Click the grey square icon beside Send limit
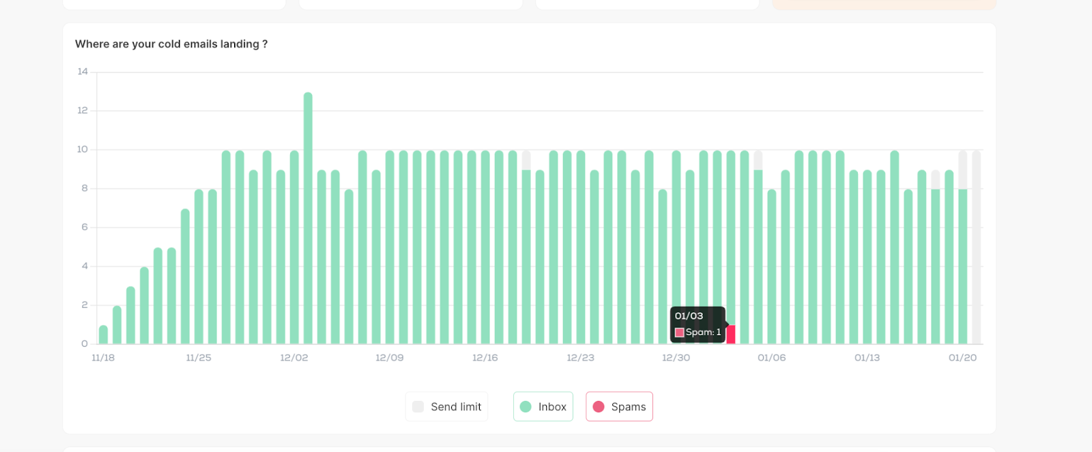Viewport: 1092px width, 452px height. point(418,407)
